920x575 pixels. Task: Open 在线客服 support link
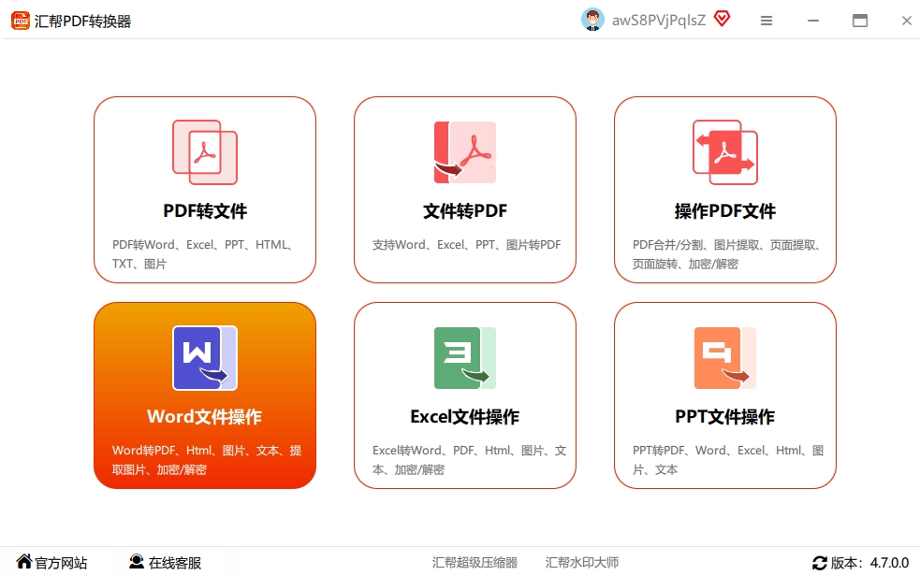(x=175, y=563)
